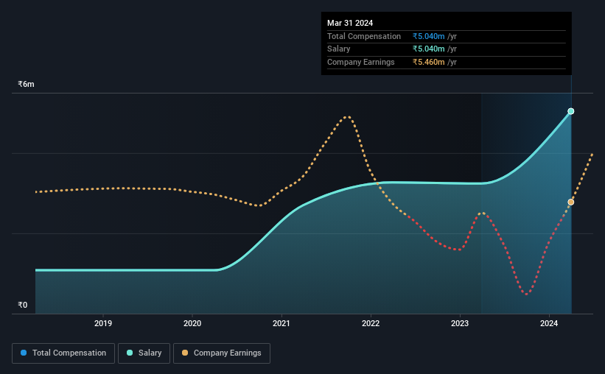
Task: Select the orange earnings data point marker
Action: click(571, 202)
